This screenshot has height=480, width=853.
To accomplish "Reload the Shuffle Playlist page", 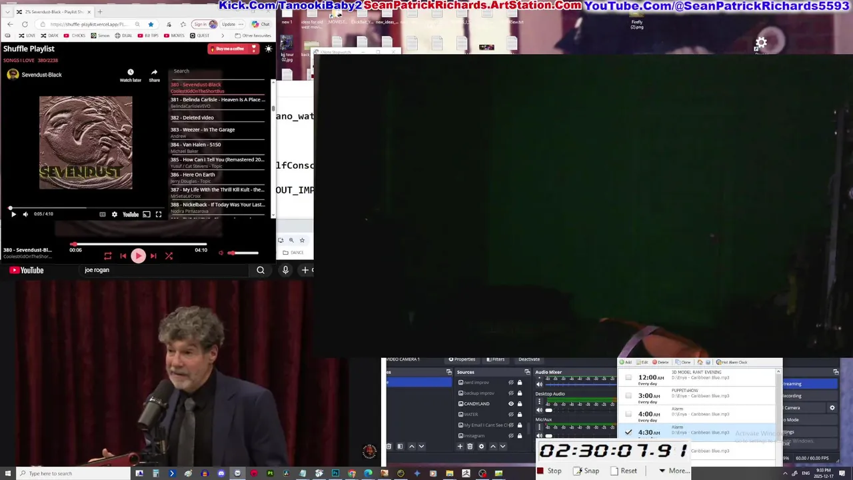I will [25, 24].
